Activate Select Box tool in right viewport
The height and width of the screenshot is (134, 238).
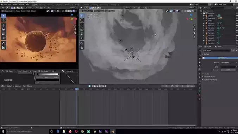point(82,15)
